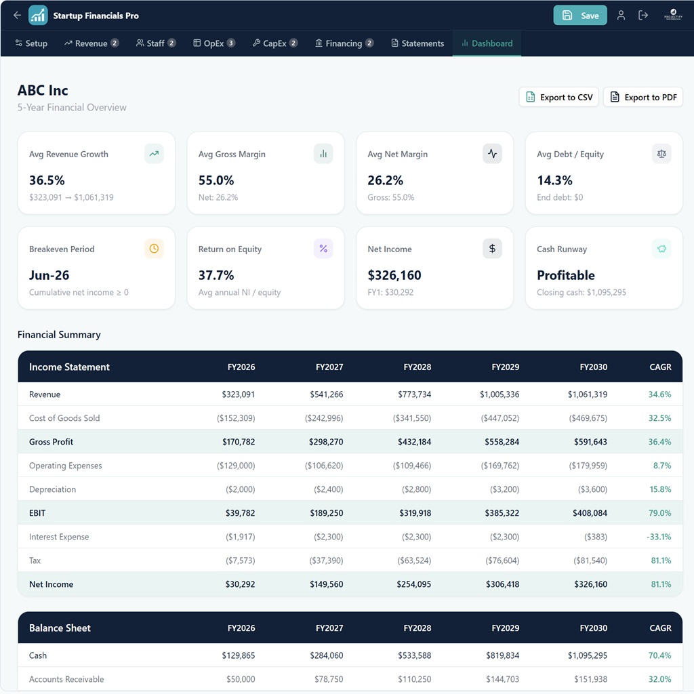The width and height of the screenshot is (694, 694).
Task: Click the Avg Net Margin activity icon
Action: (x=492, y=154)
